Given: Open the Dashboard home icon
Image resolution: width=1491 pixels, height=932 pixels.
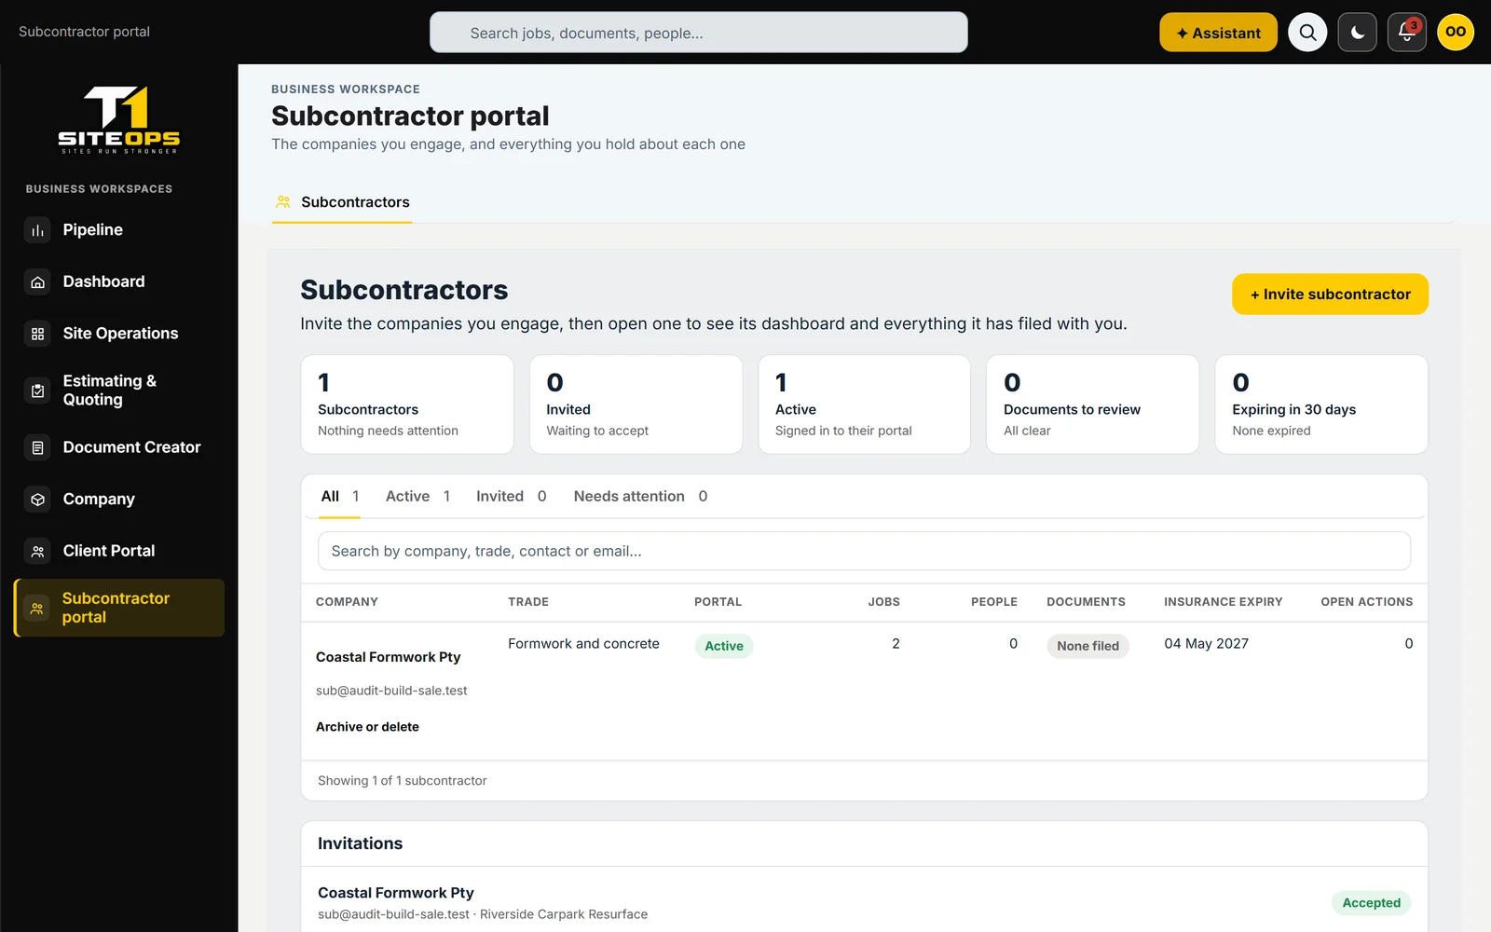Looking at the screenshot, I should 37,281.
